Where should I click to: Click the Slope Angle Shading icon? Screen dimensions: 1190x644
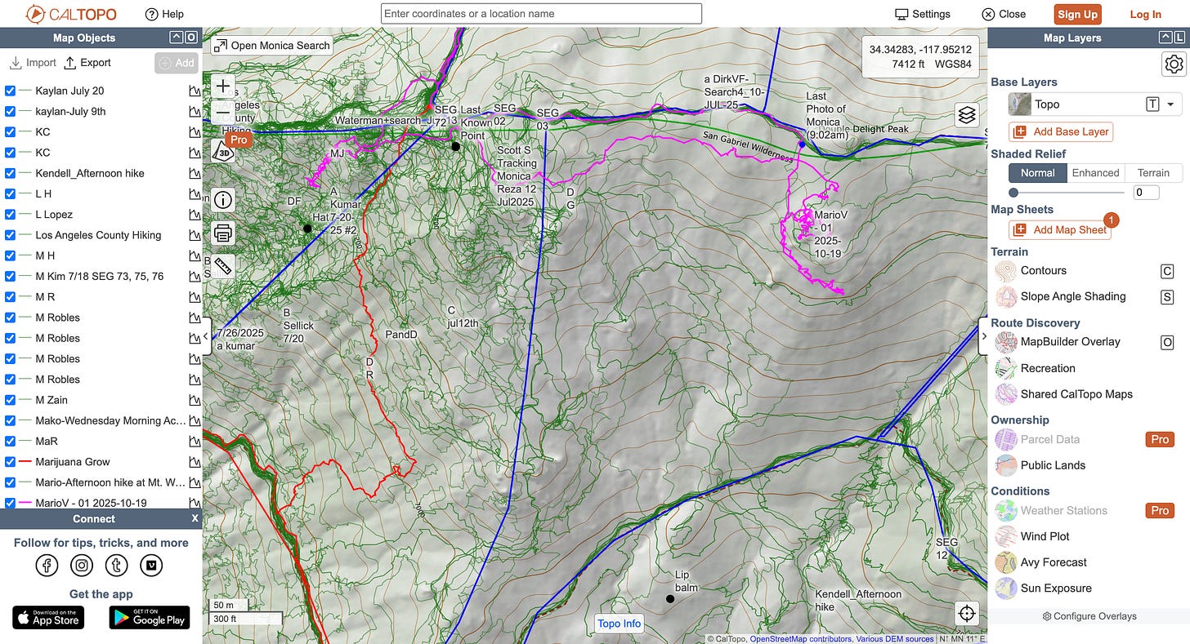(1005, 296)
